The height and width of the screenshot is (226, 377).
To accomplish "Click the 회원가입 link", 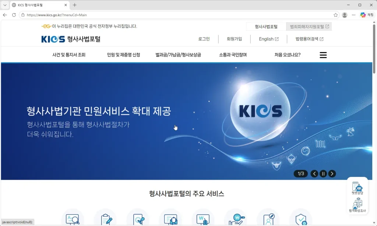I will tap(234, 39).
